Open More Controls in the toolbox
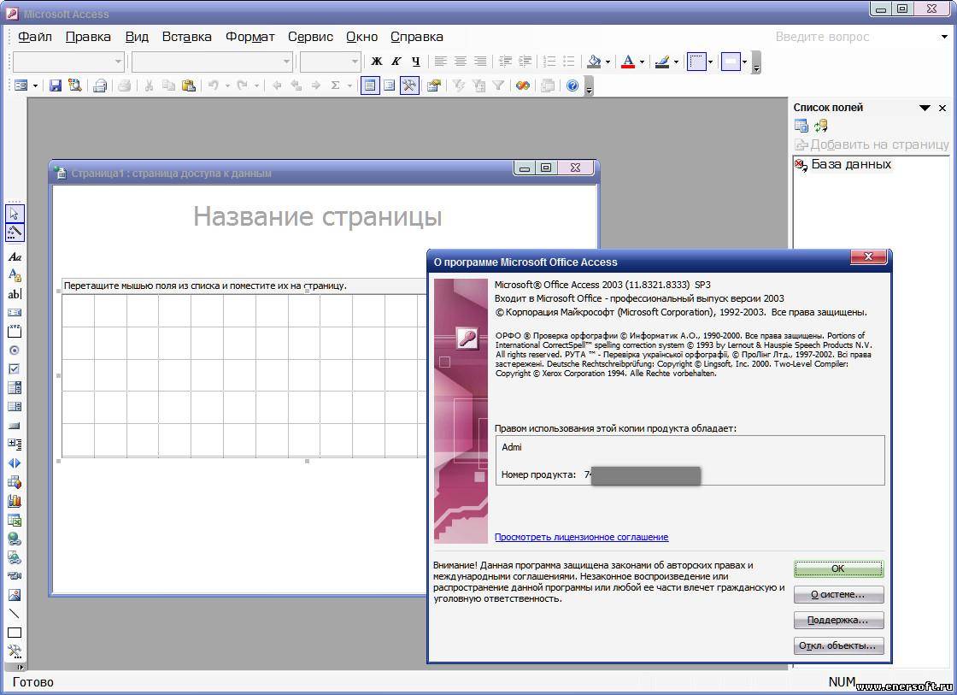 (14, 651)
